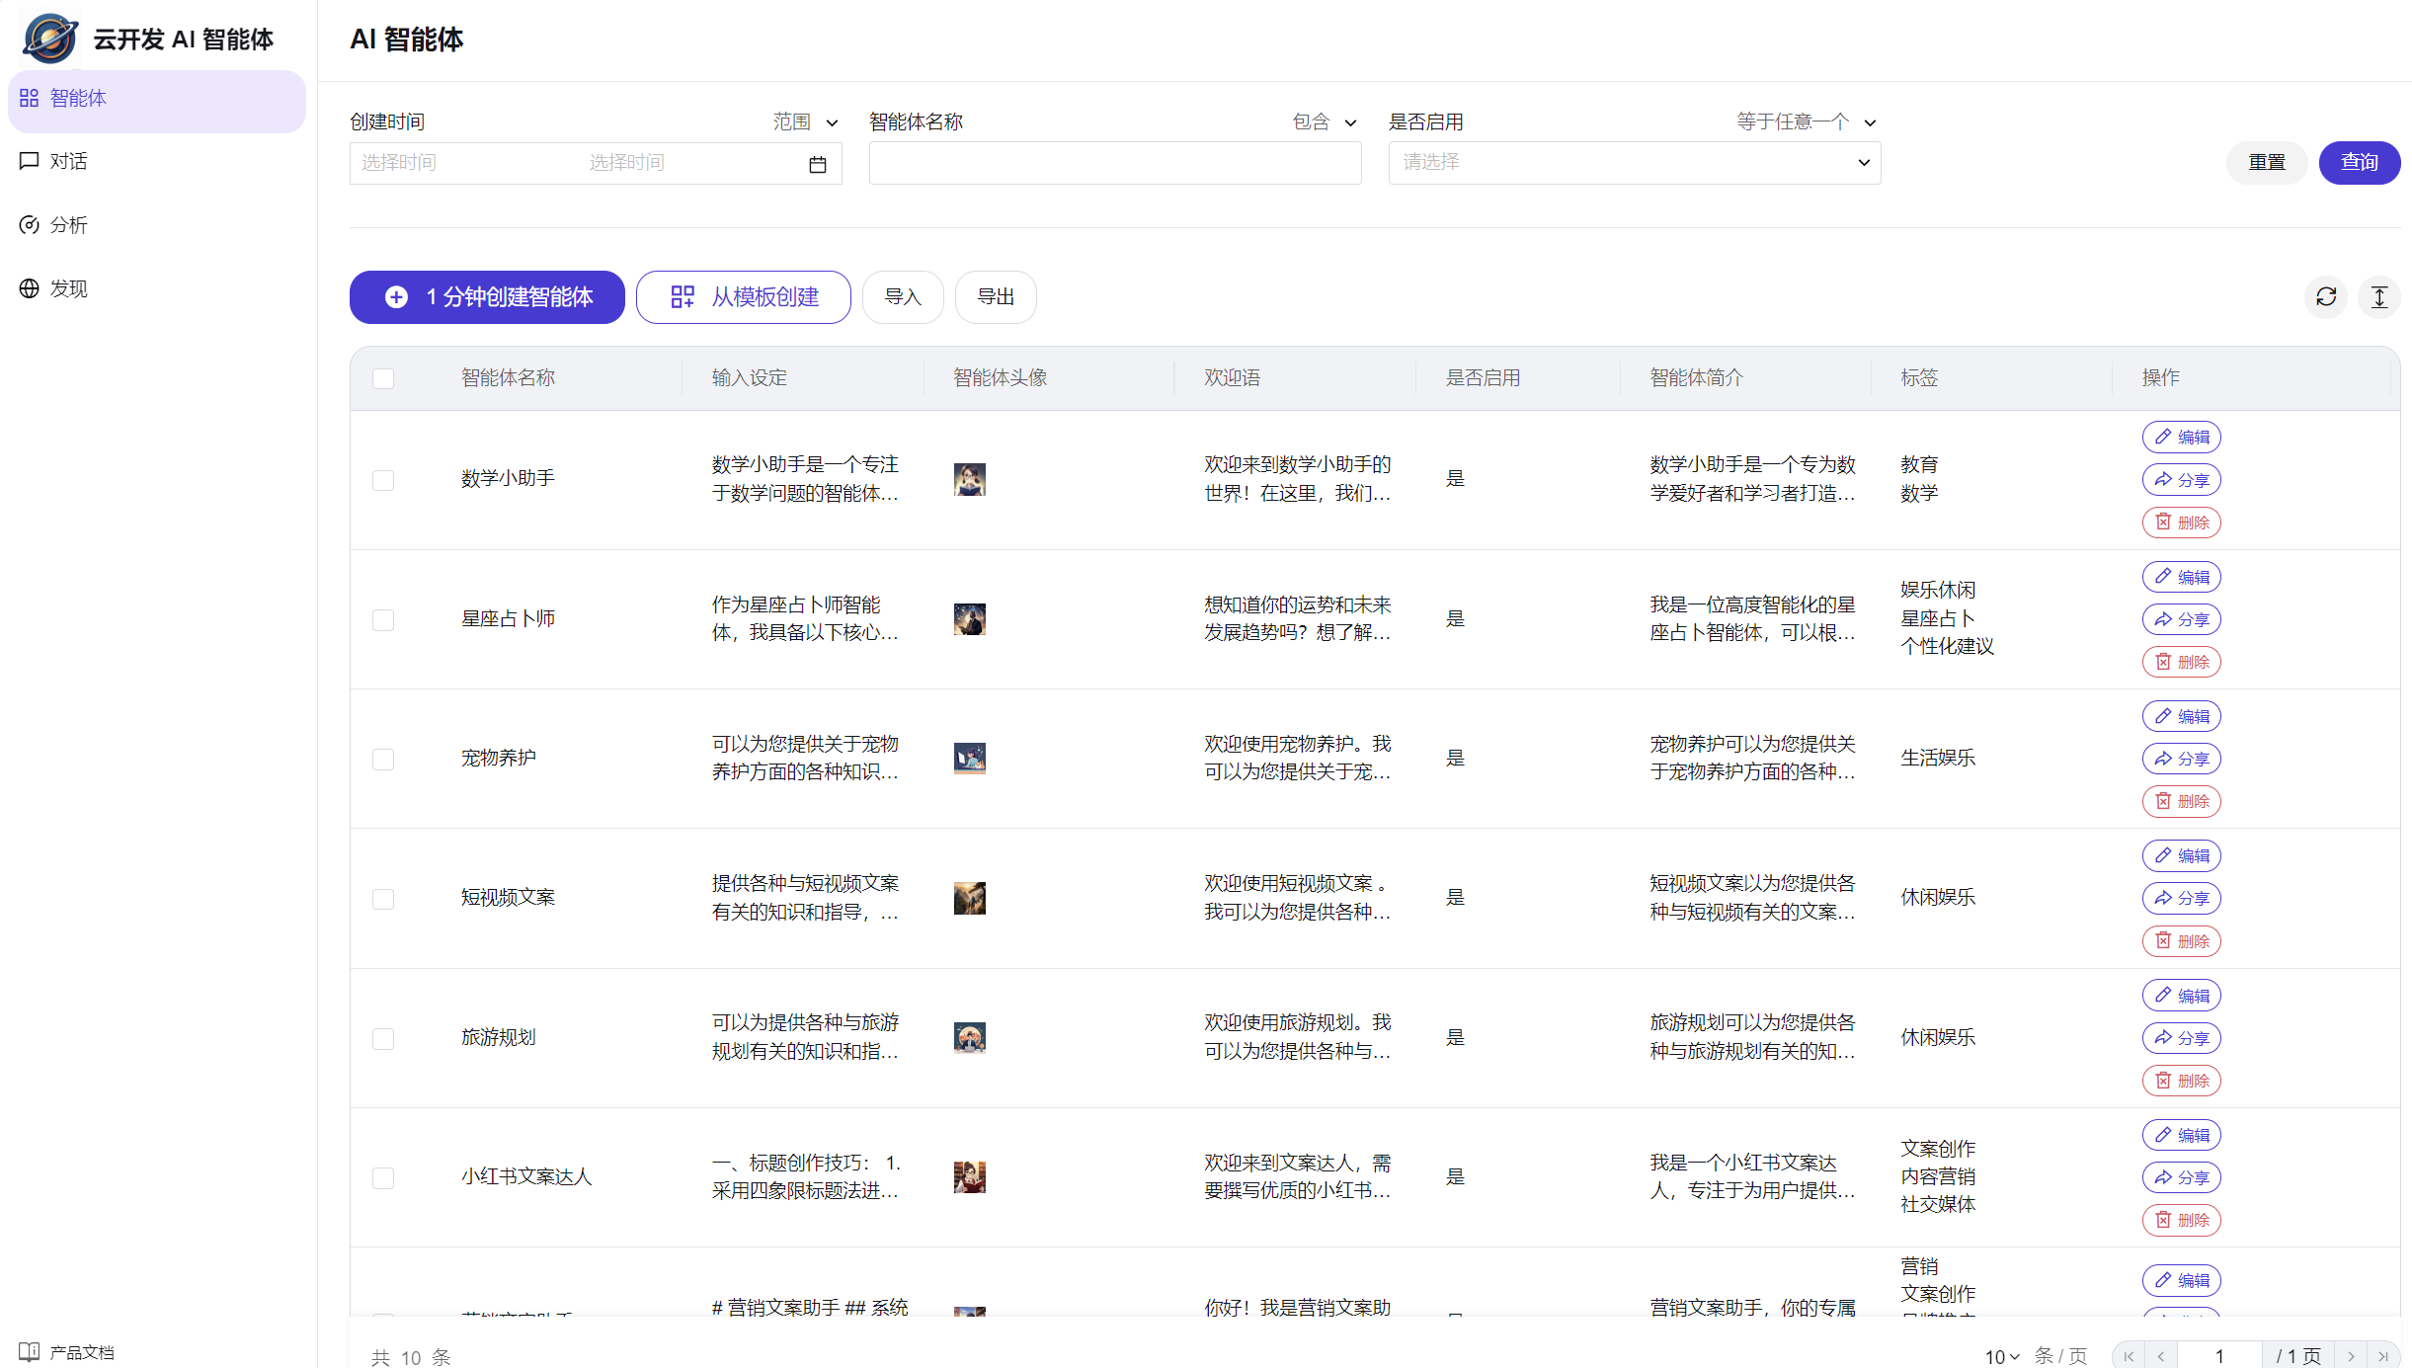
Task: Click the 云开发 AI 智能体 logo
Action: tap(50, 38)
